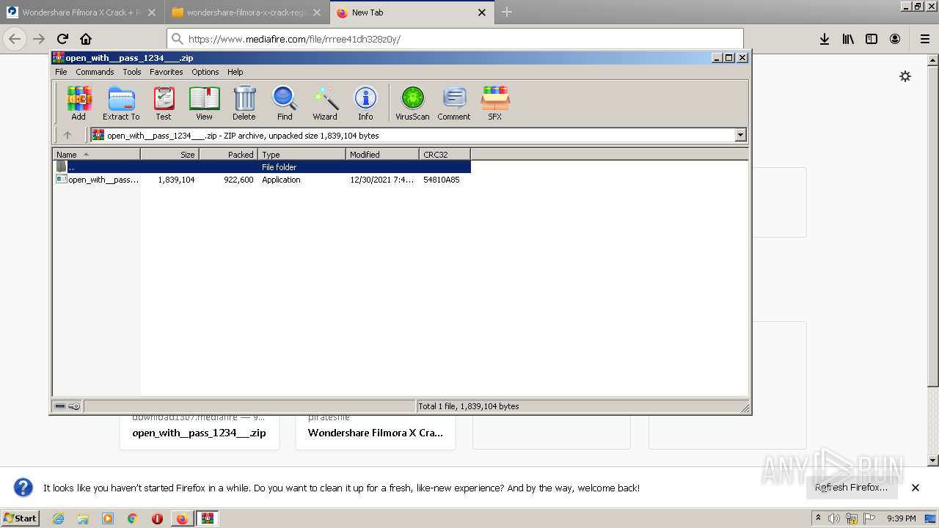This screenshot has height=528, width=939.
Task: Sort files by Size column
Action: (169, 154)
